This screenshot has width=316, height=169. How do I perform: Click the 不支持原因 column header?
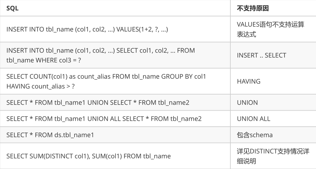click(273, 8)
